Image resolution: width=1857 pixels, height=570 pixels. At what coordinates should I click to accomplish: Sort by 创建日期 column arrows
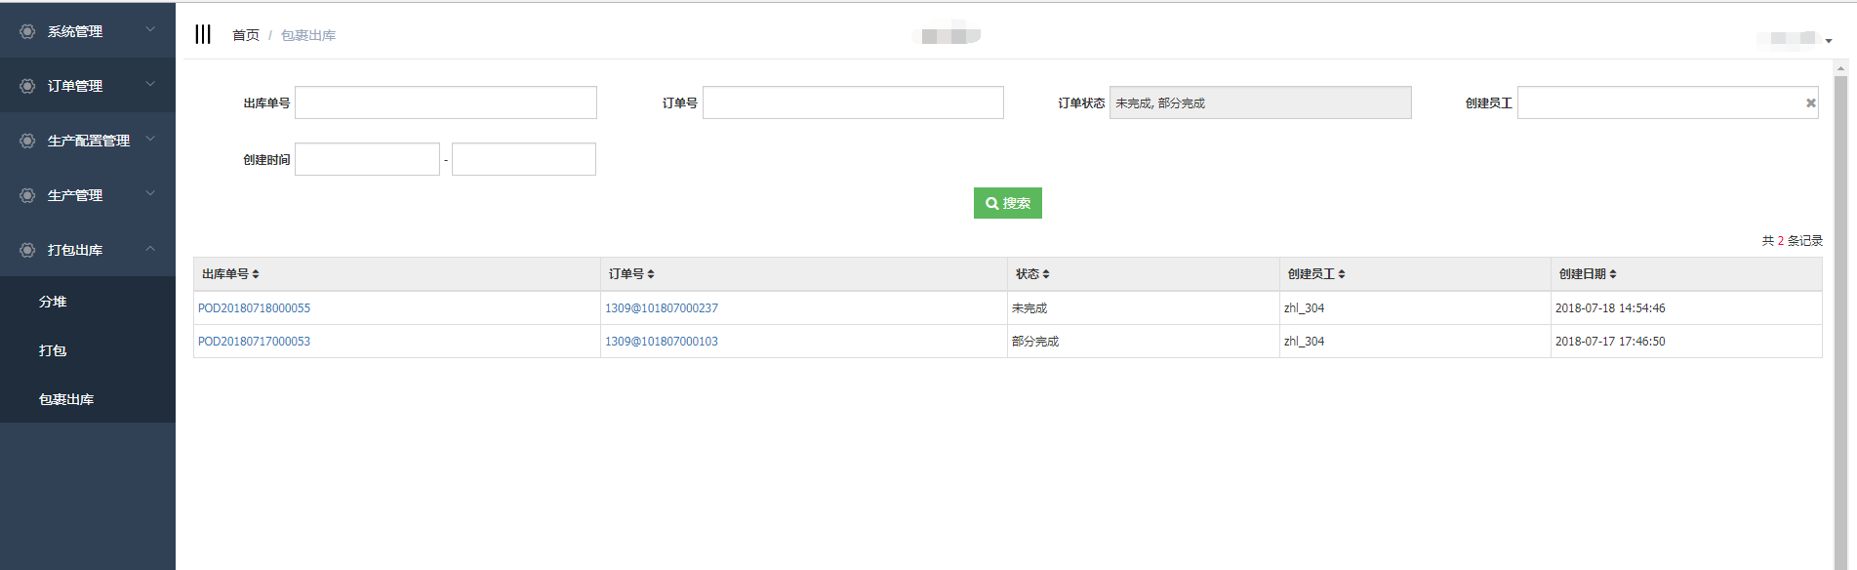pyautogui.click(x=1613, y=274)
